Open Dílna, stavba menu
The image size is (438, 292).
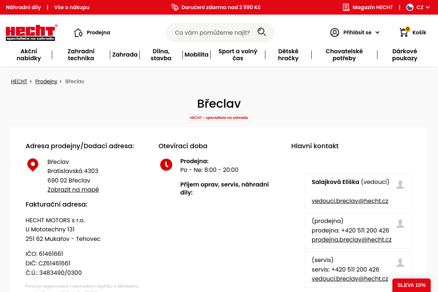[161, 55]
